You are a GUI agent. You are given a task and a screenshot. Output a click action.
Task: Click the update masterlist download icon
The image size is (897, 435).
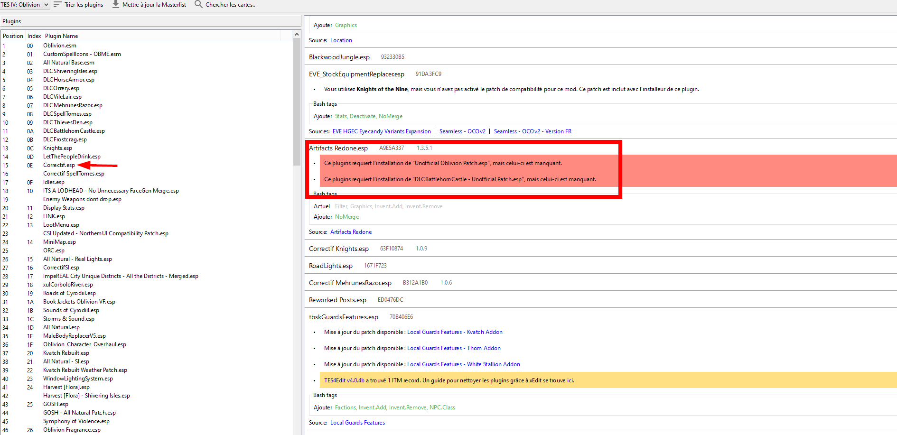point(115,4)
